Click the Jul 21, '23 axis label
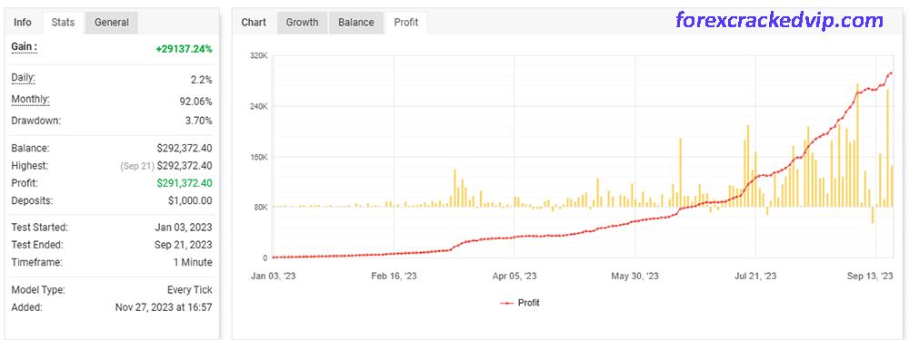The height and width of the screenshot is (340, 909). click(756, 277)
